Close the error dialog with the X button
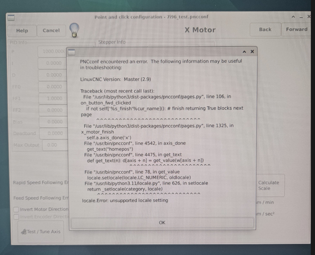Screen dimensions: 315x255 pyautogui.click(x=252, y=51)
